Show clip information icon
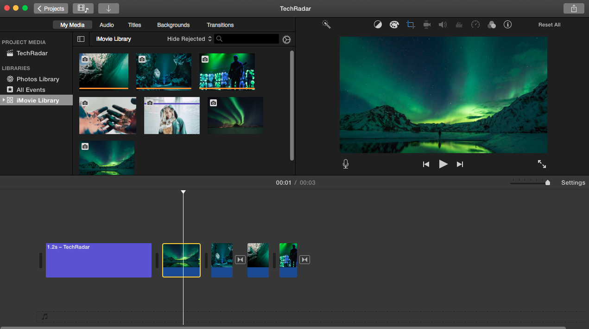Viewport: 589px width, 329px height. coord(507,25)
